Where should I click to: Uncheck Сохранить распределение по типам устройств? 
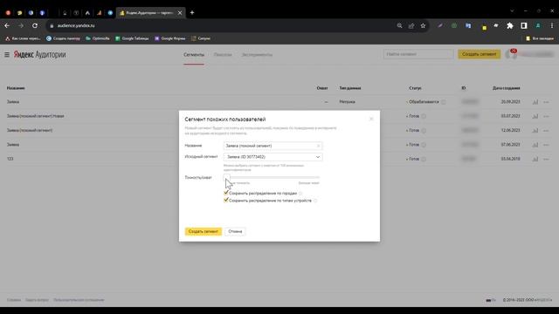click(x=226, y=200)
